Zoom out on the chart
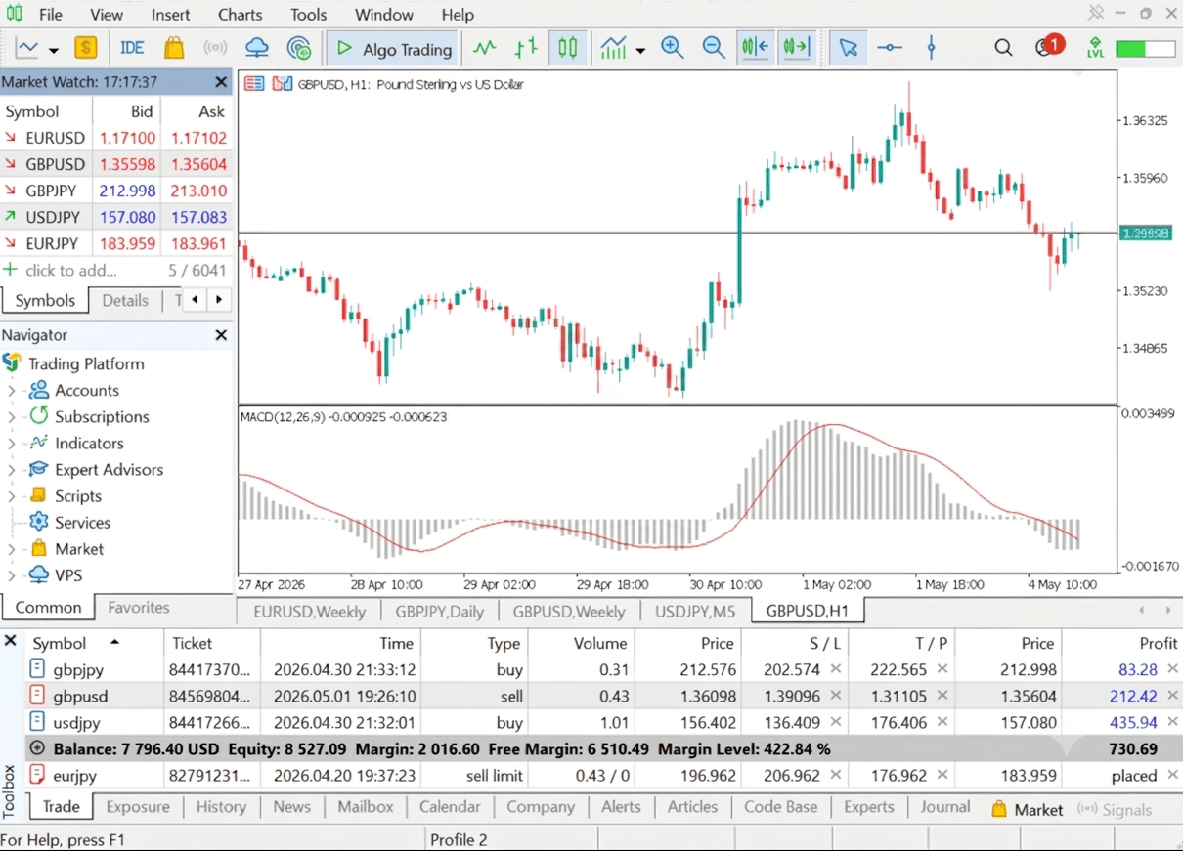1183x851 pixels. pos(715,48)
